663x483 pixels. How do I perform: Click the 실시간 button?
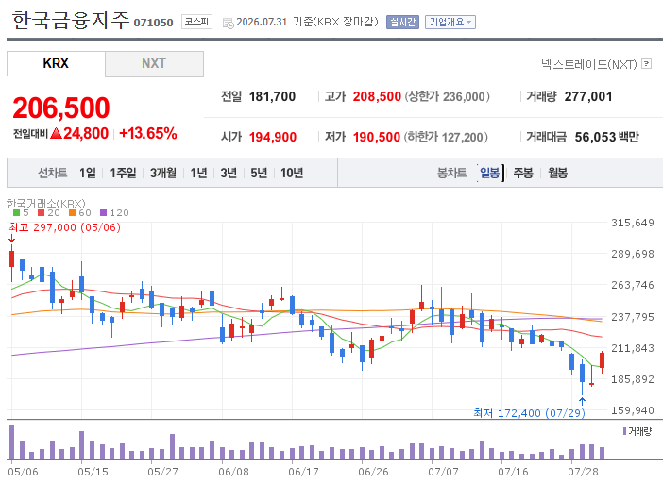402,22
